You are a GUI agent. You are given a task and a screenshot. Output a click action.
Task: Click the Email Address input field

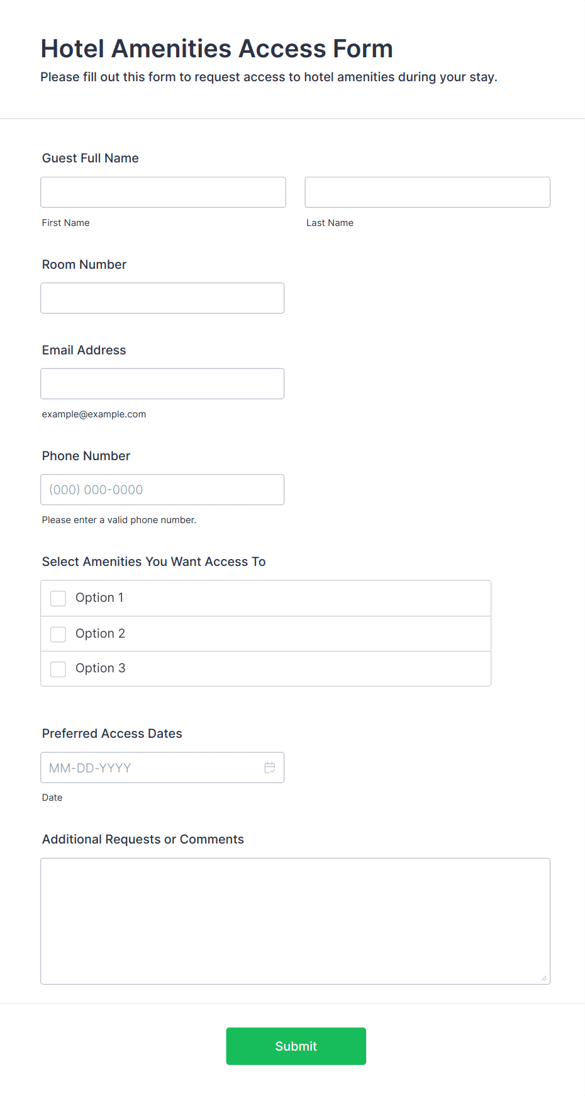pos(162,383)
